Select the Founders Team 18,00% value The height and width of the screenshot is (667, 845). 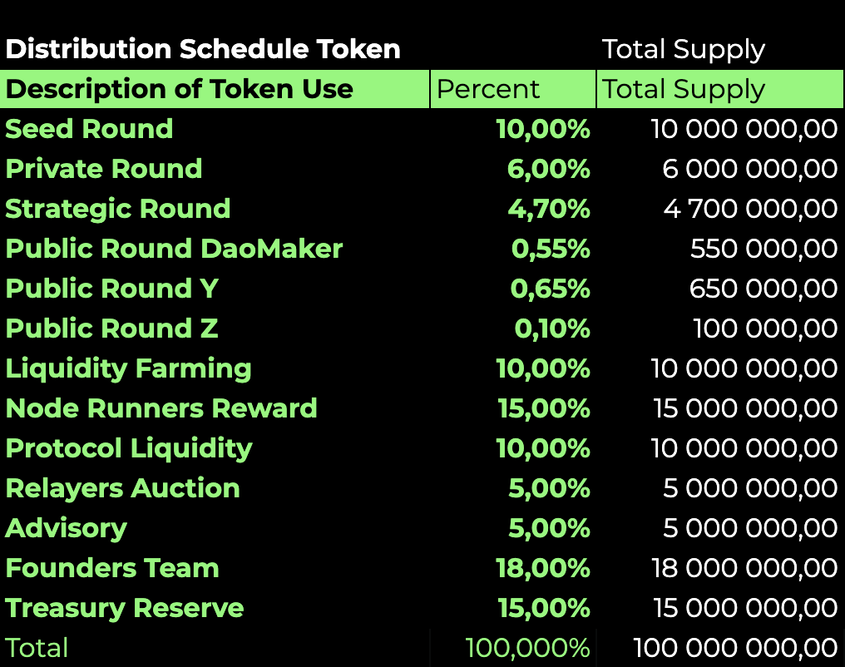(542, 568)
